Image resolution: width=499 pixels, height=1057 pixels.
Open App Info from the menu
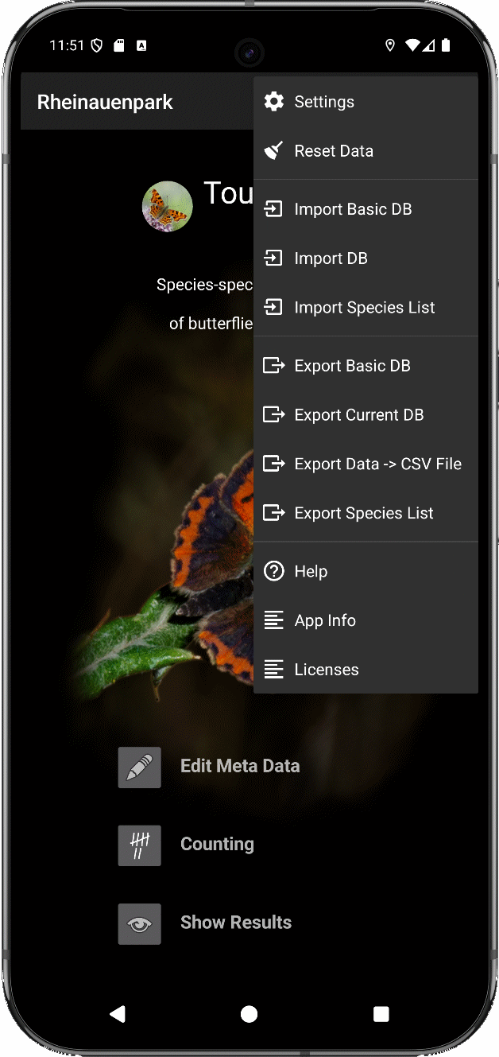coord(325,620)
